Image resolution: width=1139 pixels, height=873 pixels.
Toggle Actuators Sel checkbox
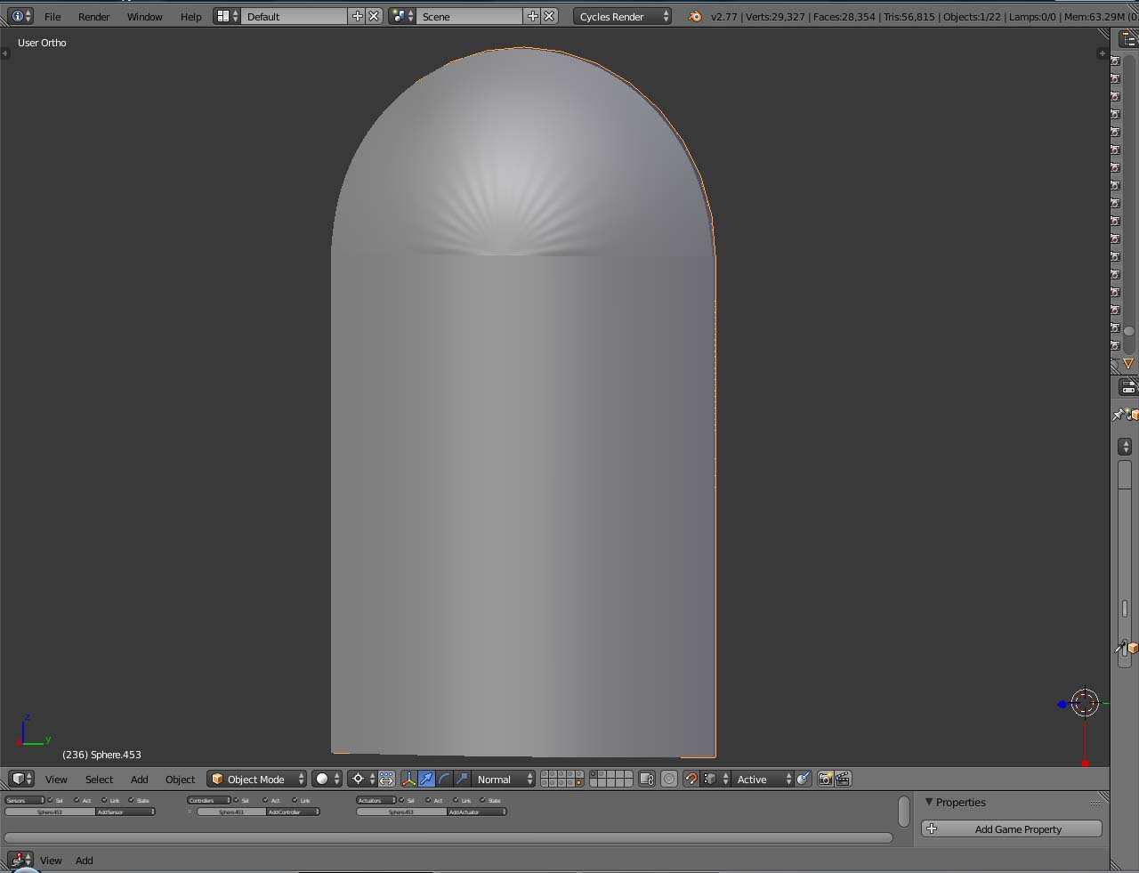(x=401, y=800)
